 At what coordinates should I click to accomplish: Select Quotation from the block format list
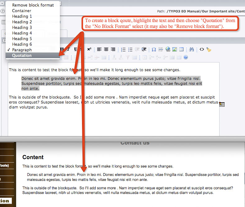click(22, 56)
